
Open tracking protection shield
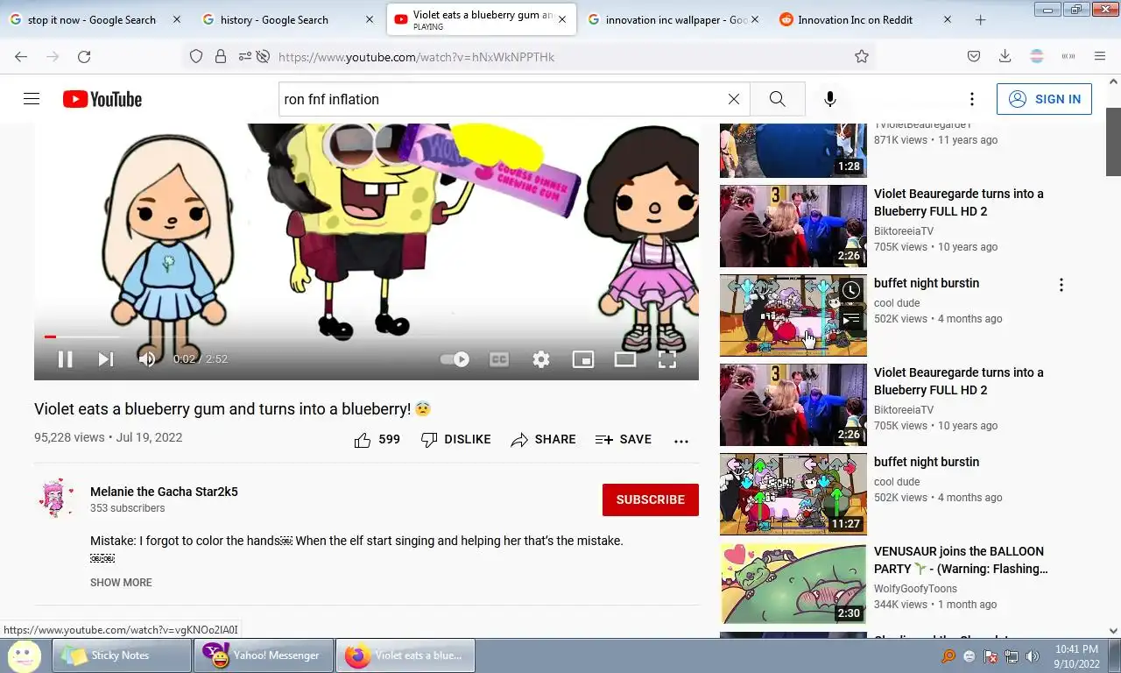(196, 57)
